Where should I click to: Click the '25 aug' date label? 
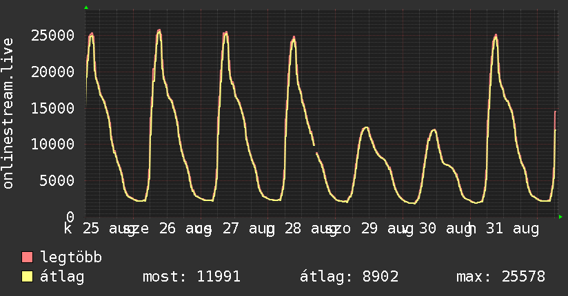[109, 229]
